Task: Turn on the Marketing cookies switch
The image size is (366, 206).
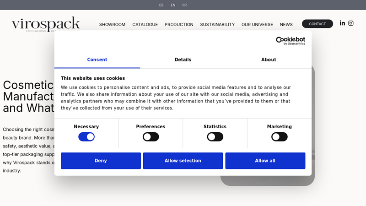Action: pyautogui.click(x=280, y=137)
